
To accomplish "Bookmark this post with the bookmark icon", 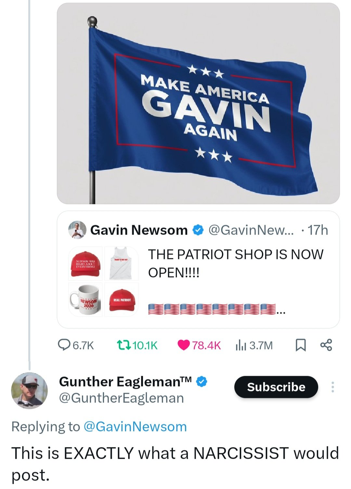I will [x=301, y=345].
